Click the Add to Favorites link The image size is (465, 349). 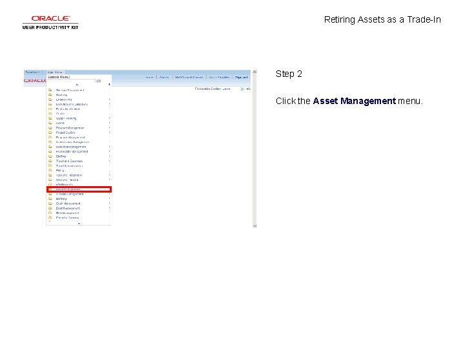pos(219,78)
